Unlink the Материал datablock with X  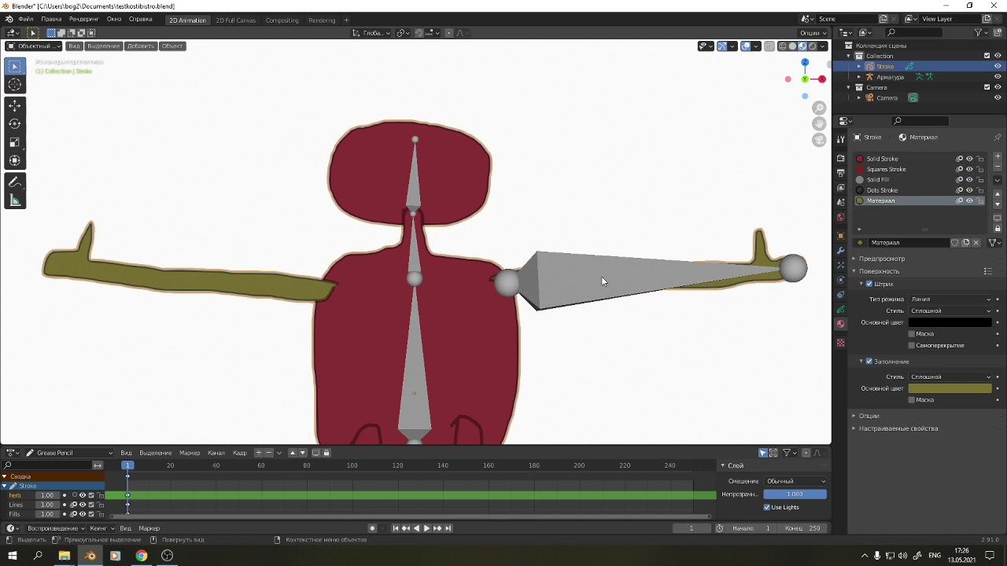pos(976,243)
